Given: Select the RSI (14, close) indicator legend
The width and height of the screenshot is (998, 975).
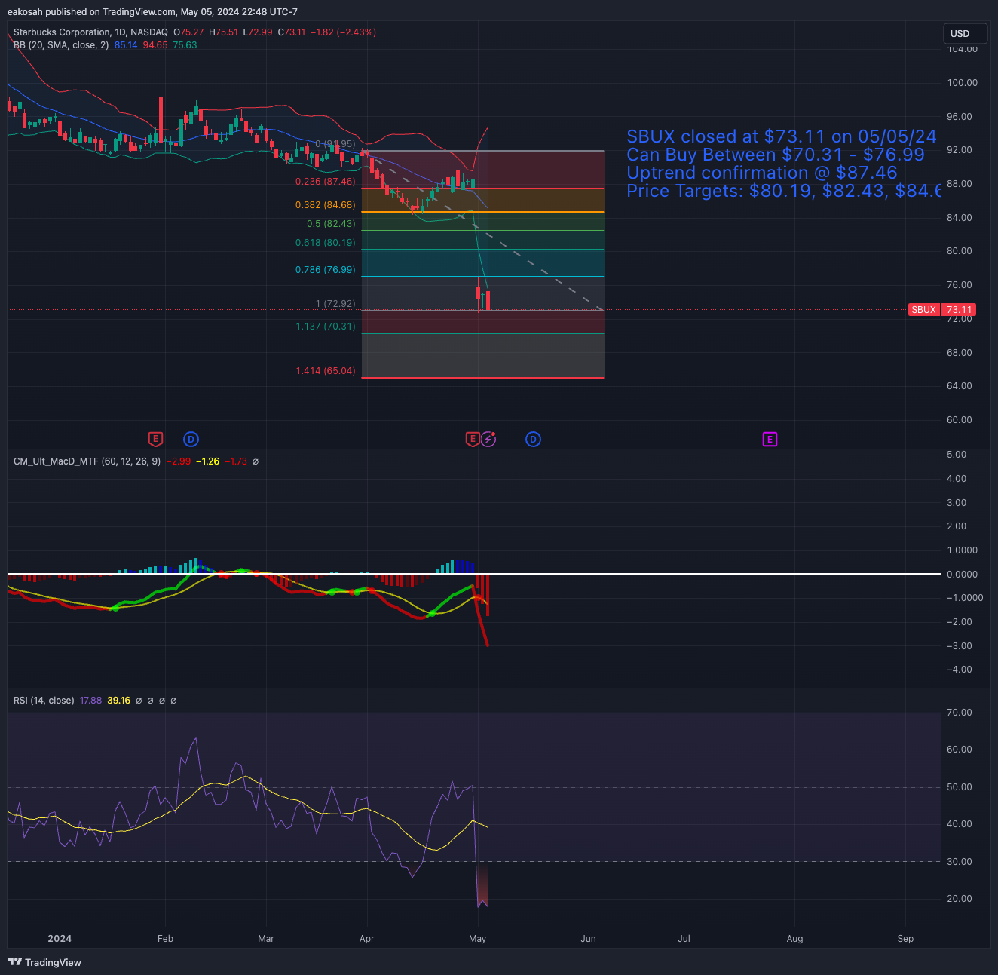Looking at the screenshot, I should 44,701.
